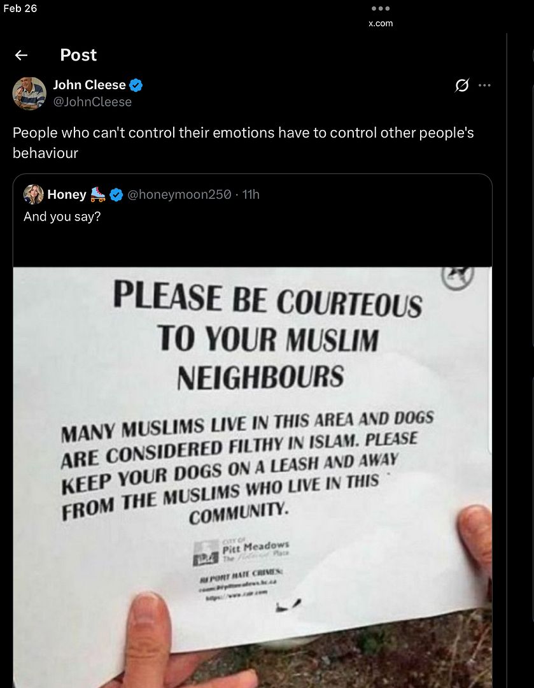Click the Feb 26 date in the status bar
Viewport: 534px width, 688px height.
click(20, 8)
